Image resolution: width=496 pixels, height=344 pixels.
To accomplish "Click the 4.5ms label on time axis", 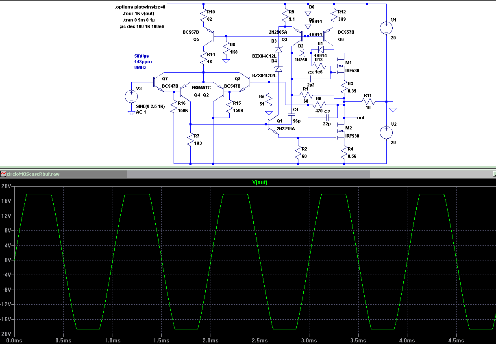I will click(x=457, y=340).
